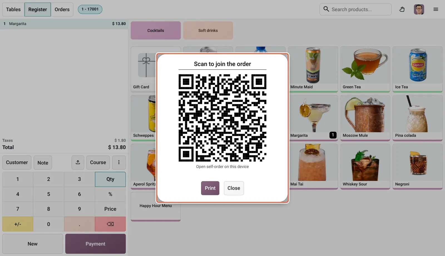This screenshot has width=445, height=256.
Task: Click the cash drawer icon in header
Action: (x=402, y=9)
